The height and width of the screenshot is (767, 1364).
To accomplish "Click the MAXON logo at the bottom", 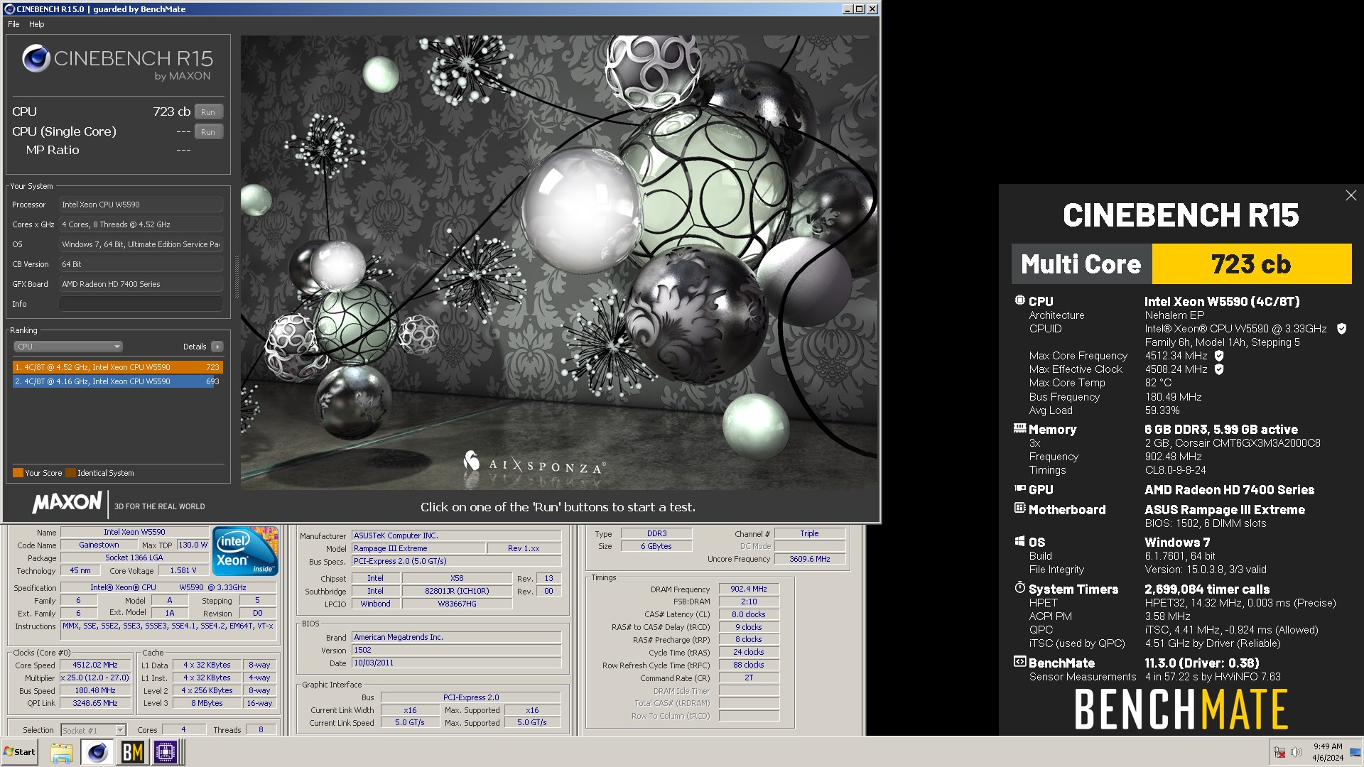I will tap(67, 503).
